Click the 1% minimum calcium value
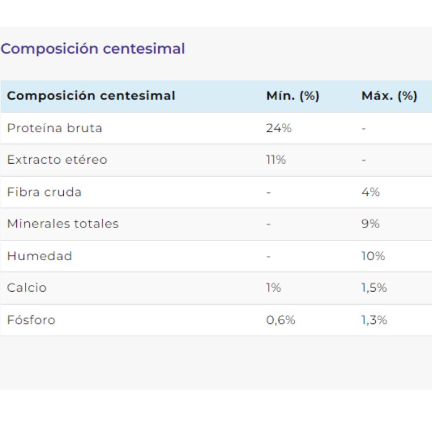Image resolution: width=432 pixels, height=432 pixels. click(274, 288)
